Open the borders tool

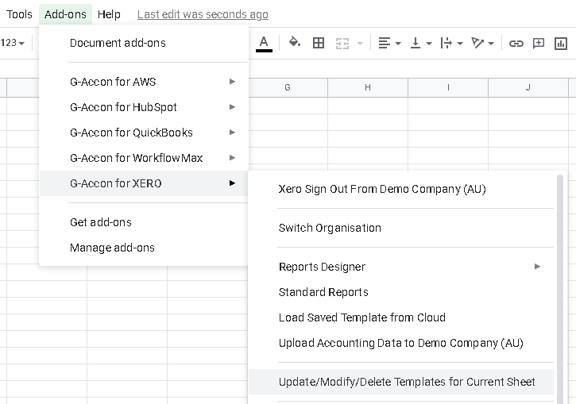(x=319, y=43)
